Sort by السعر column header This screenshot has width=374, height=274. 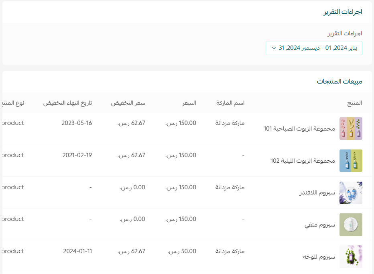(189, 103)
